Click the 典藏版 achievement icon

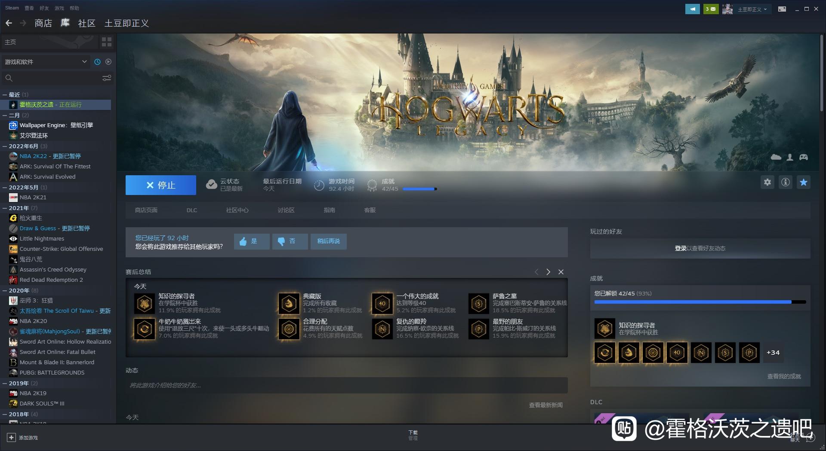[x=289, y=304]
